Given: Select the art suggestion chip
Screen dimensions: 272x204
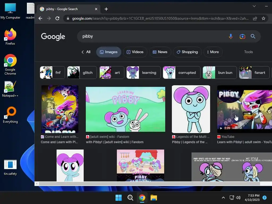Looking at the screenshot, I should tap(112, 73).
